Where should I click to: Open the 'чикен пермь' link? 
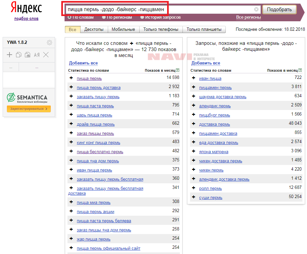pos(211,170)
